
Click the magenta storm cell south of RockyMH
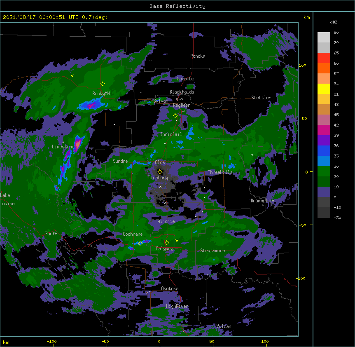pos(92,105)
